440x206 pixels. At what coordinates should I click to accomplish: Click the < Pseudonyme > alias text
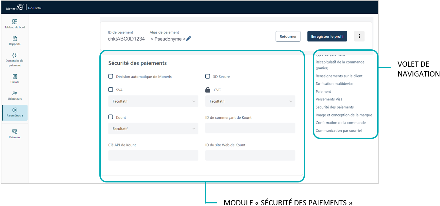coord(168,39)
